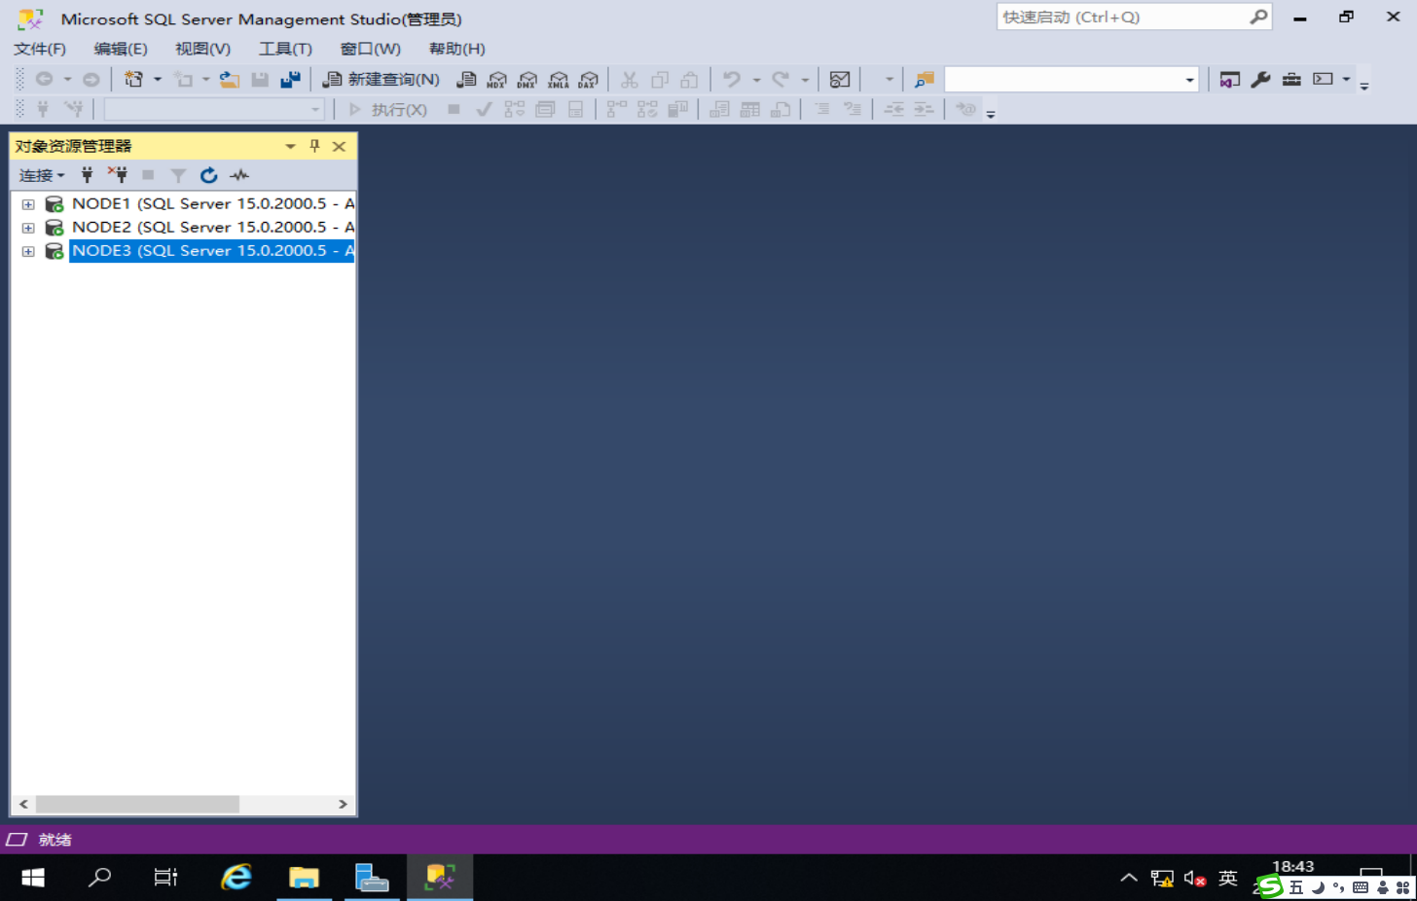Screen dimensions: 1417x901
Task: Open the 帮助(H) menu
Action: point(456,49)
